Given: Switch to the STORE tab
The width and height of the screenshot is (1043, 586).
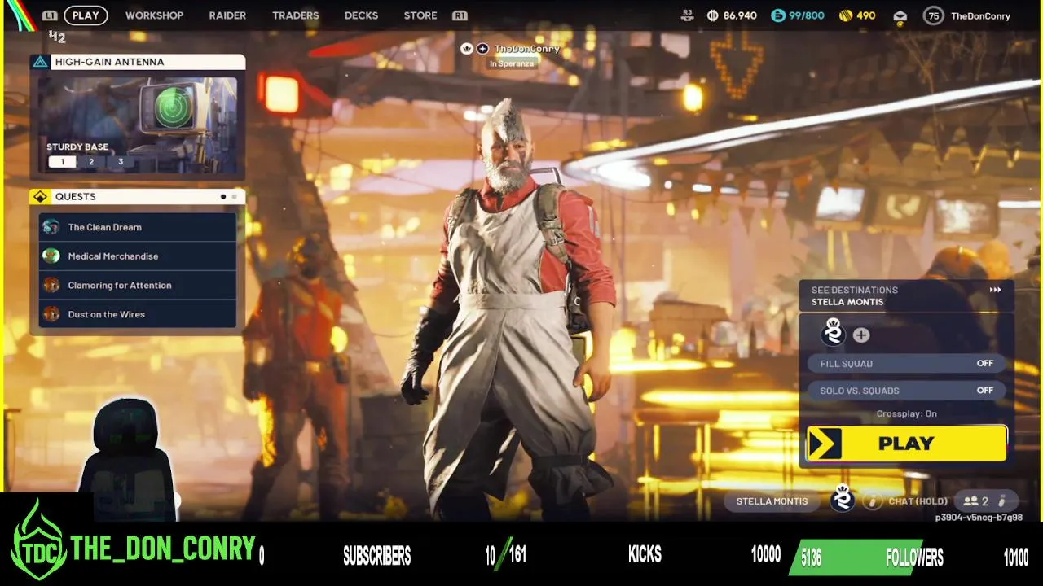Looking at the screenshot, I should tap(420, 15).
